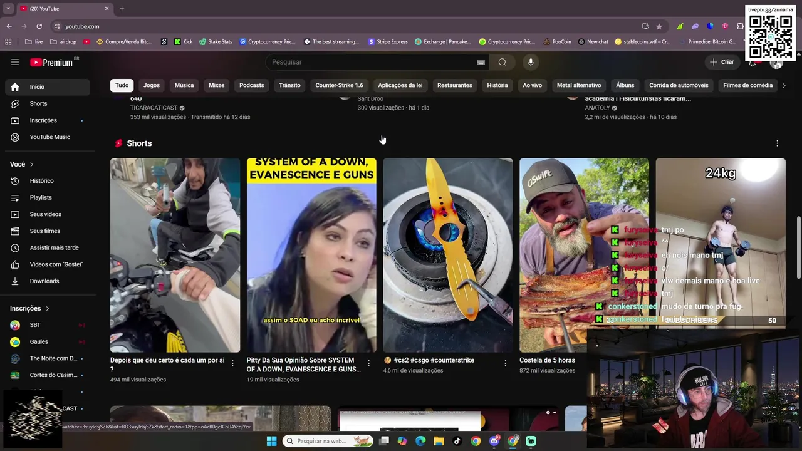Select the Mixes filter chip
Image resolution: width=802 pixels, height=451 pixels.
217,85
